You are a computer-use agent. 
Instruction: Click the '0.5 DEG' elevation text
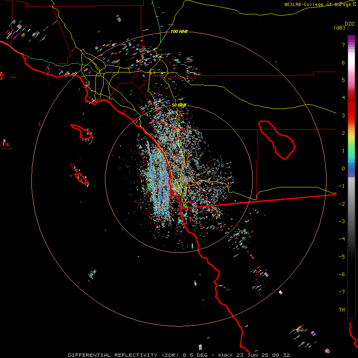tap(195, 355)
